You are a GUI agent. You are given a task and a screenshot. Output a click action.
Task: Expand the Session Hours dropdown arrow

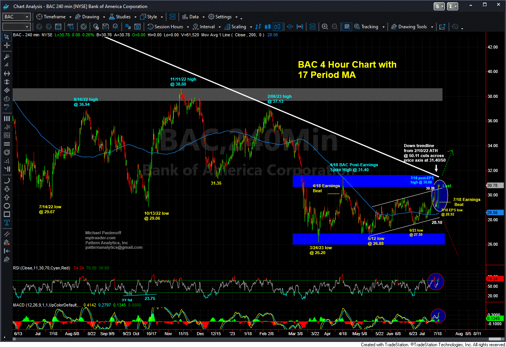[188, 27]
